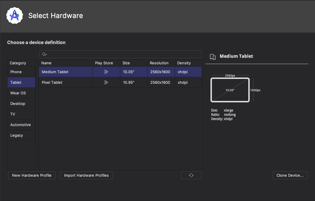
Task: Click inside the device search input field
Action: point(115,54)
